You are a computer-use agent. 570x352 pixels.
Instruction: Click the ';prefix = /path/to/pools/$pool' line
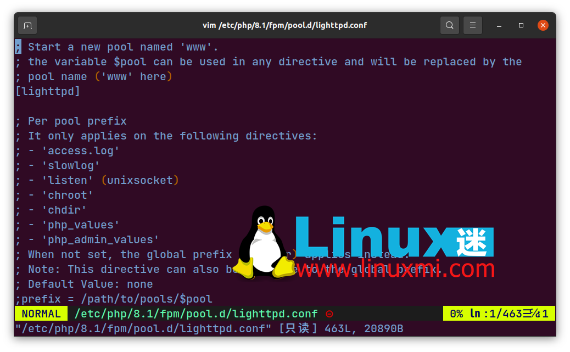(114, 299)
